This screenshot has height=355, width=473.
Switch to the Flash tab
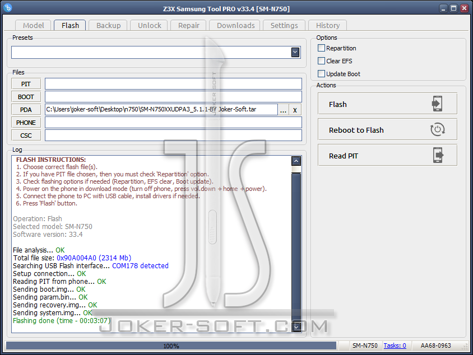(x=70, y=25)
